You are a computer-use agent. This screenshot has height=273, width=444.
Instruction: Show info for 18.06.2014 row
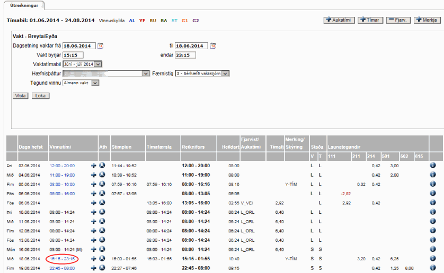pyautogui.click(x=433, y=259)
